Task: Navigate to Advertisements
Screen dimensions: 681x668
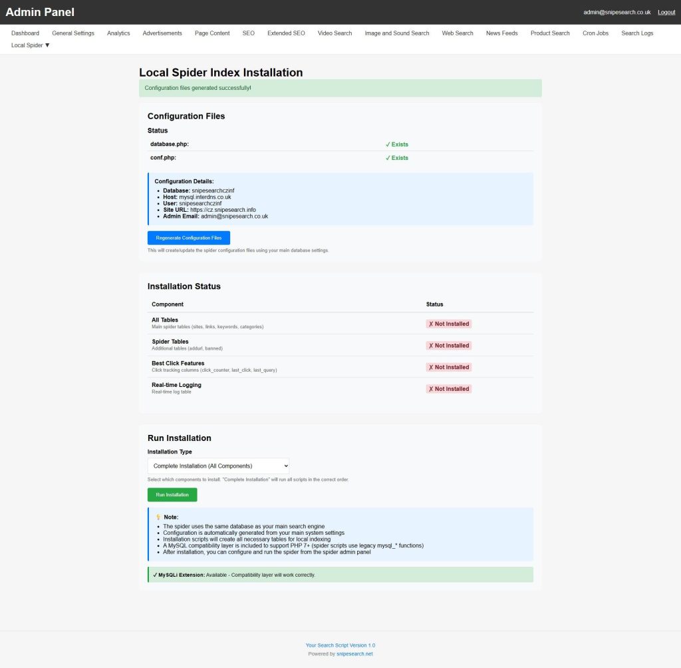Action: [x=162, y=33]
